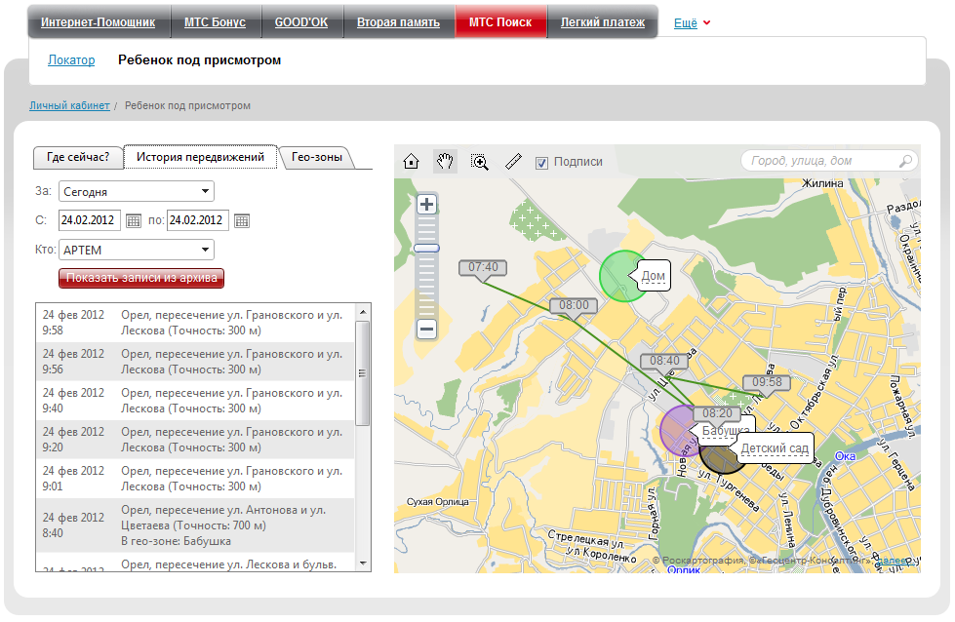The width and height of the screenshot is (955, 622).
Task: Select the 9:56 history record
Action: [195, 362]
